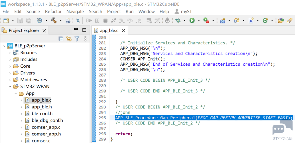
Task: Expand the Binaries tree node
Action: (x=10, y=53)
